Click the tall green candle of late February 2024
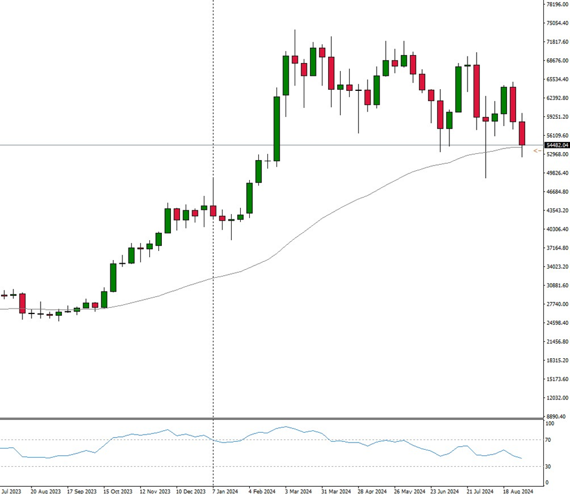The width and height of the screenshot is (570, 494). pos(277,129)
